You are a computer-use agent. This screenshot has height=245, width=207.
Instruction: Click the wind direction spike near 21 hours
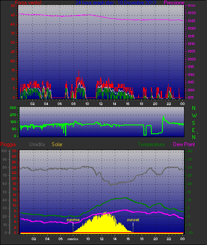click(x=163, y=117)
